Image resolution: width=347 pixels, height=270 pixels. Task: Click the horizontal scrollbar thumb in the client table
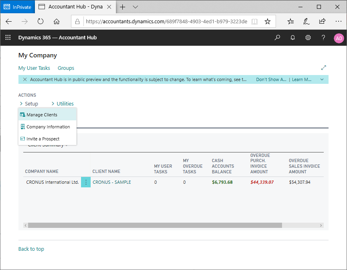pyautogui.click(x=155, y=225)
